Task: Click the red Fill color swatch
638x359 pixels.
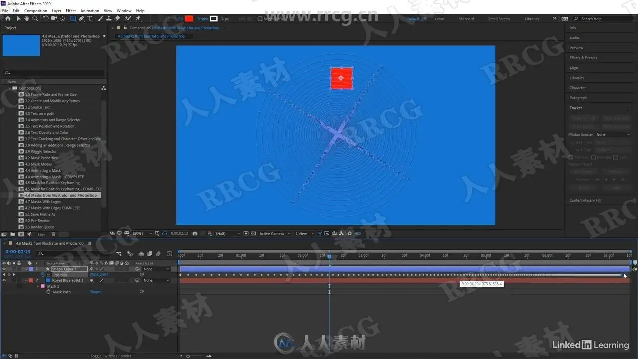Action: point(189,19)
